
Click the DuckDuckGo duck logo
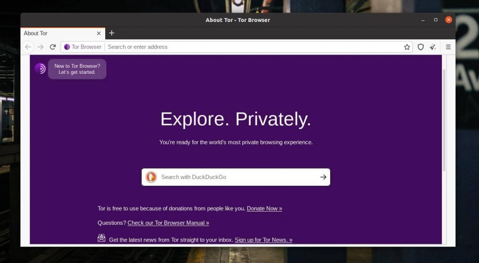[x=151, y=177]
